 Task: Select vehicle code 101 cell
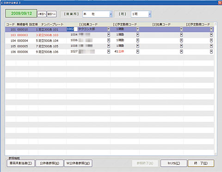pyautogui.click(x=13, y=30)
